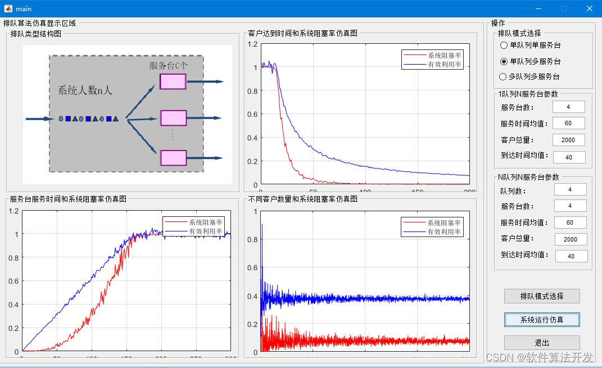The height and width of the screenshot is (368, 602).
Task: Minimize the main window
Action: [x=538, y=8]
